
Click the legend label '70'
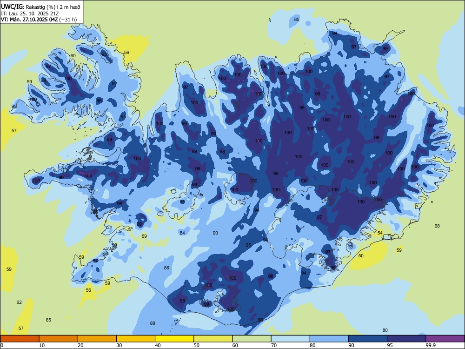click(274, 345)
